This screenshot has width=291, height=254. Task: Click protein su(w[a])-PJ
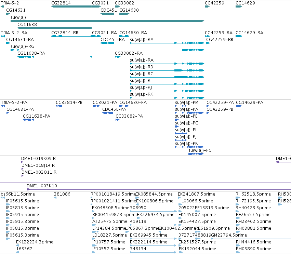[181, 140]
